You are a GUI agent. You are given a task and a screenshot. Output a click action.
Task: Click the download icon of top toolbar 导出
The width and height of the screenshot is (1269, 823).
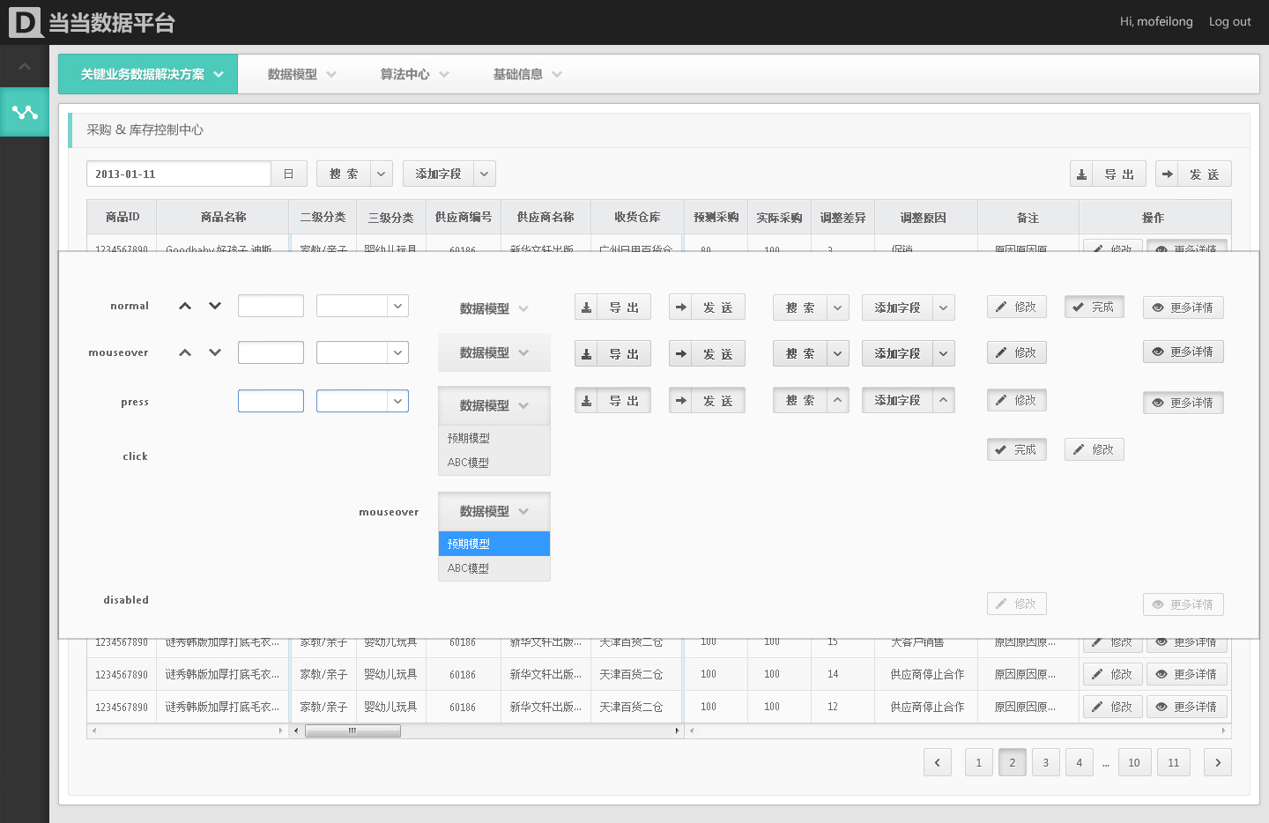tap(1081, 174)
